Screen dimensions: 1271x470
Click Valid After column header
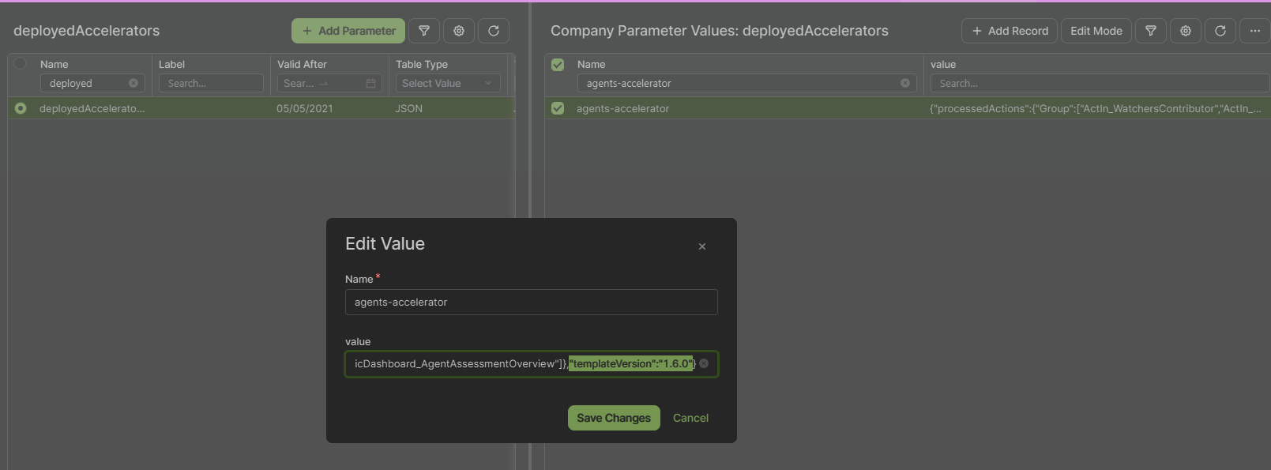[x=302, y=64]
